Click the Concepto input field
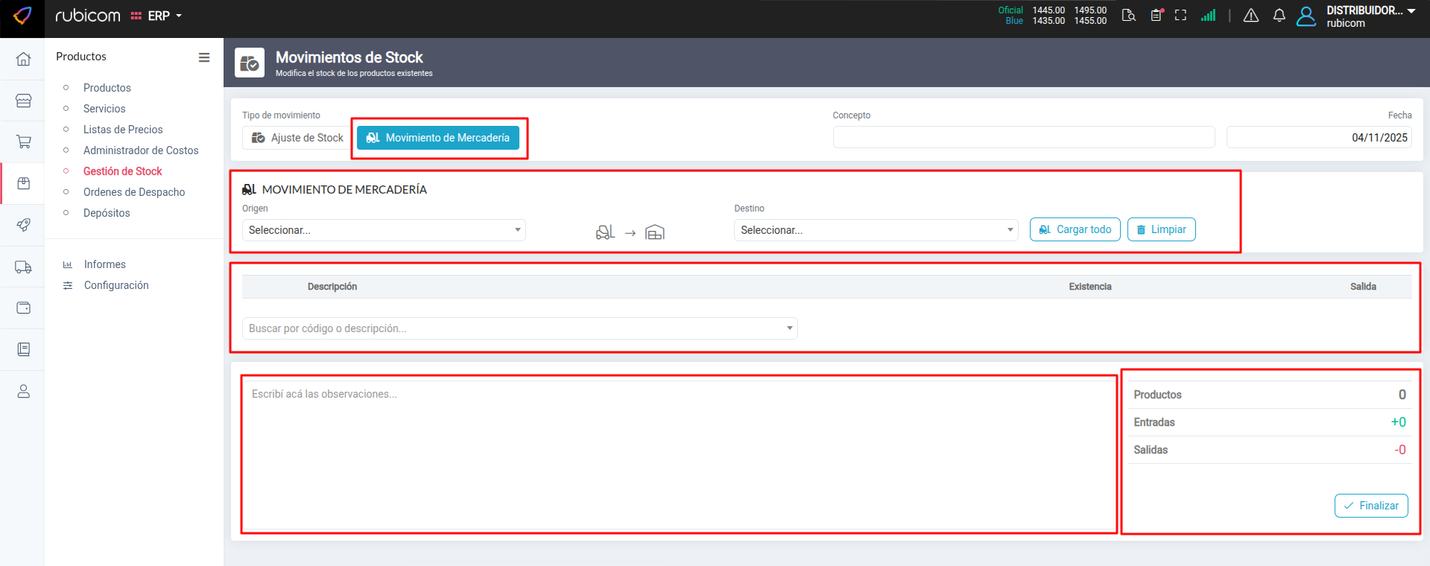Screen dimensions: 1430x566 [1023, 138]
